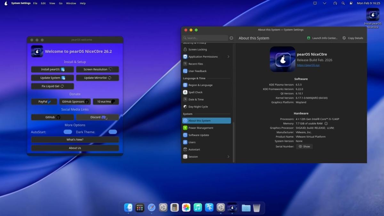Launch the Photos app from the dock
Screen dimensions: 384x216
click(186, 208)
